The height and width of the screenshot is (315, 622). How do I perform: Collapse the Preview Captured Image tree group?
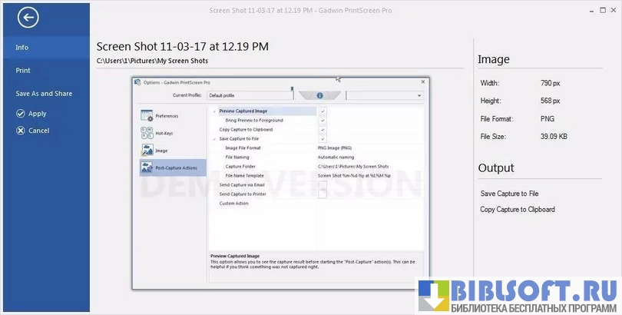213,111
